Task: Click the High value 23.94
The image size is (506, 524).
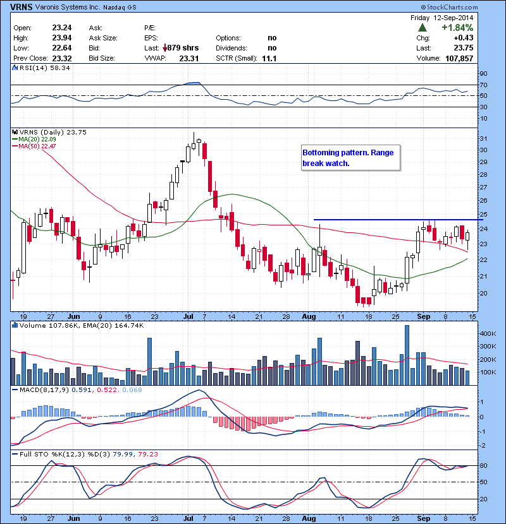Action: tap(61, 38)
